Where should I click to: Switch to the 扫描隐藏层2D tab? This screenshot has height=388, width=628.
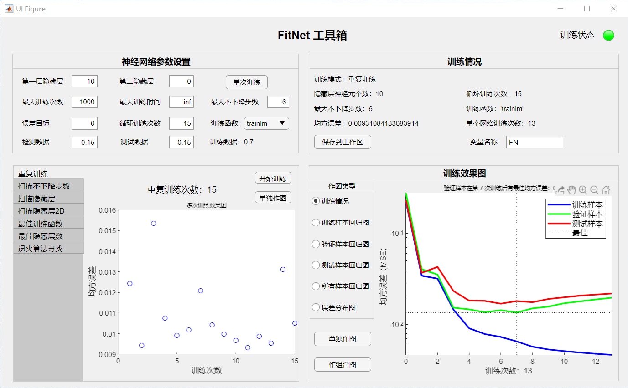48,211
